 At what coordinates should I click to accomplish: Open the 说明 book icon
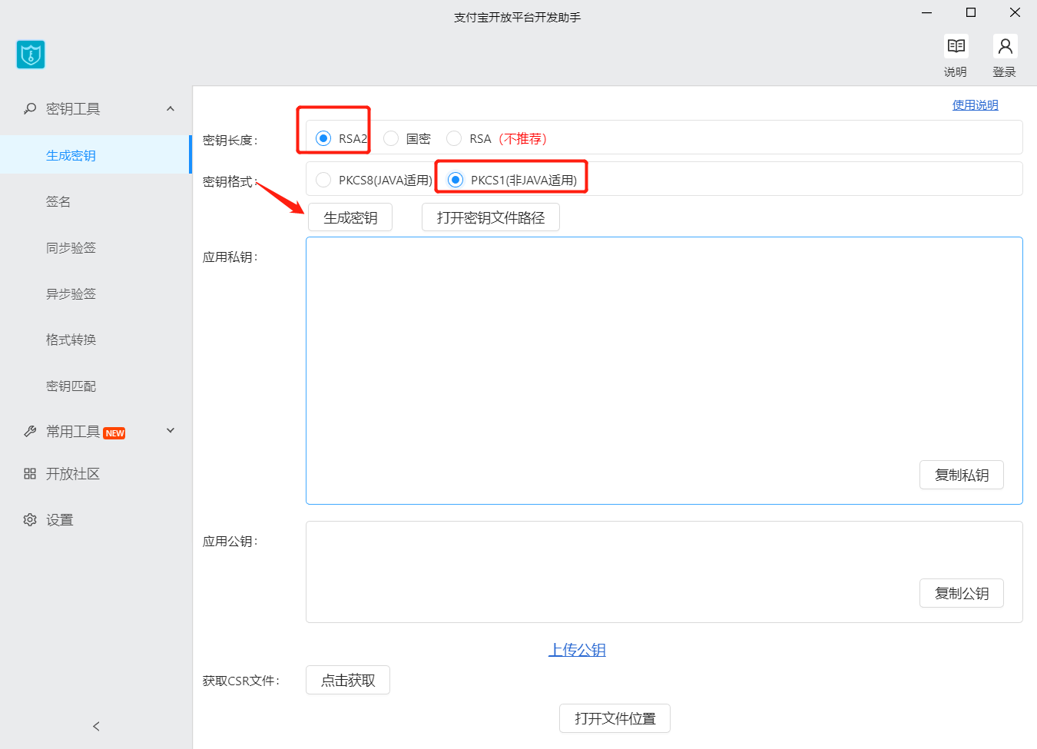pos(956,46)
